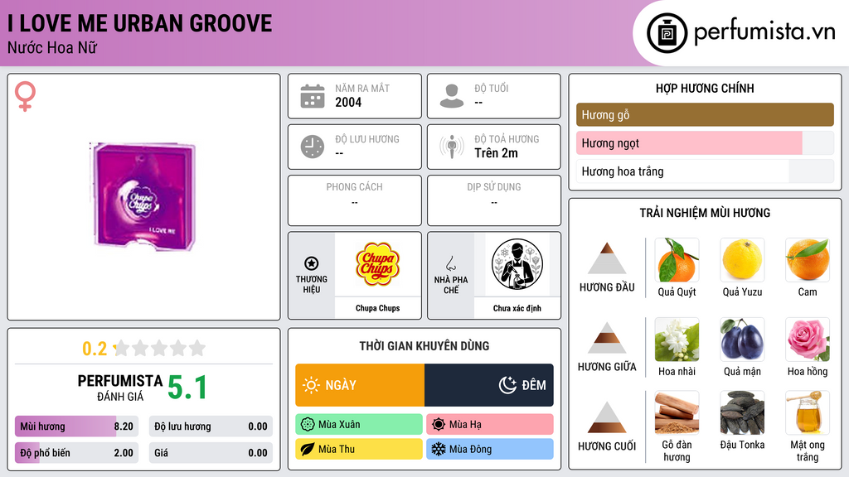Click the Độ phổ biến 2.00 score bar
849x477 pixels.
tap(76, 453)
